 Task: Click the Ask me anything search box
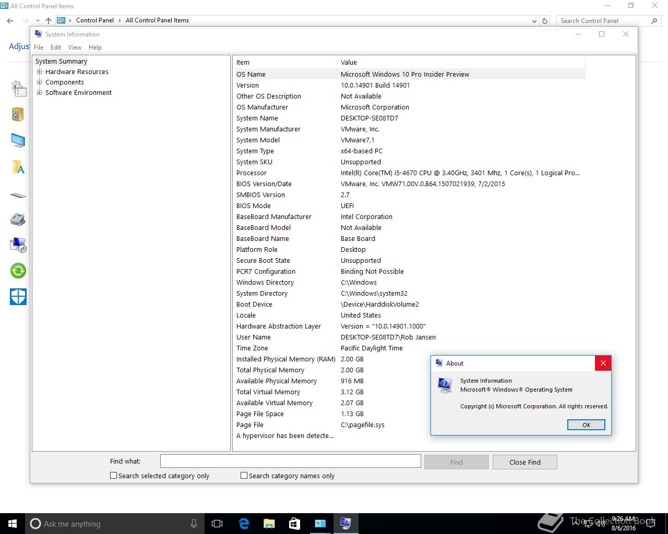tap(115, 524)
